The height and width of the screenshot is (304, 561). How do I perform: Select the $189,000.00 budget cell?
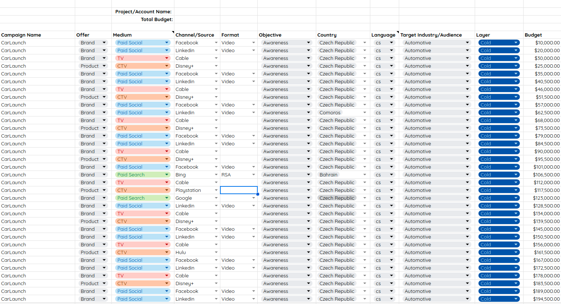coord(542,291)
